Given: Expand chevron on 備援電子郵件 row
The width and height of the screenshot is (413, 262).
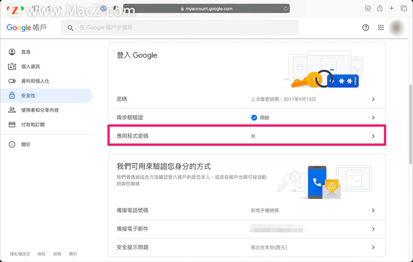Looking at the screenshot, I should (x=373, y=229).
